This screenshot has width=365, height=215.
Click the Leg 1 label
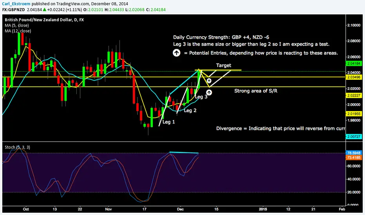[168, 122]
